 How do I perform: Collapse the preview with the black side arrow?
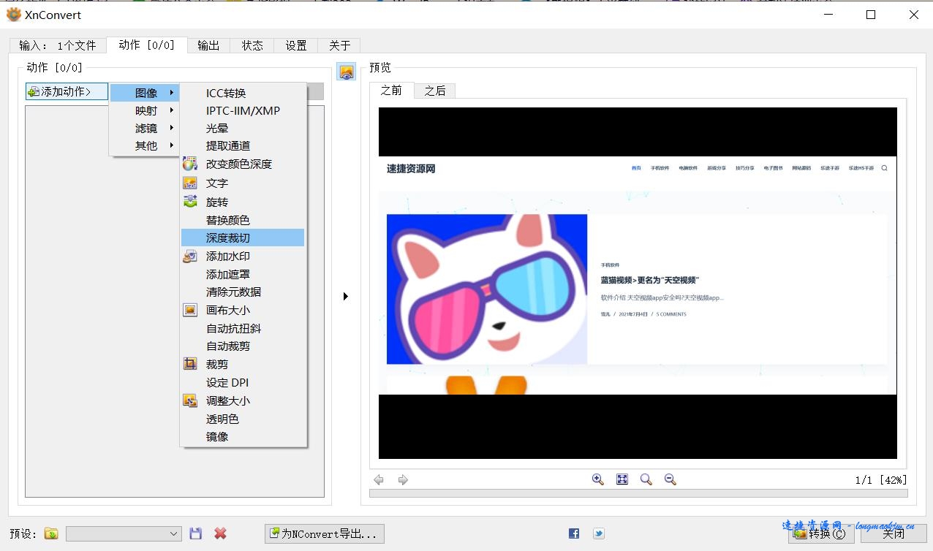(346, 296)
